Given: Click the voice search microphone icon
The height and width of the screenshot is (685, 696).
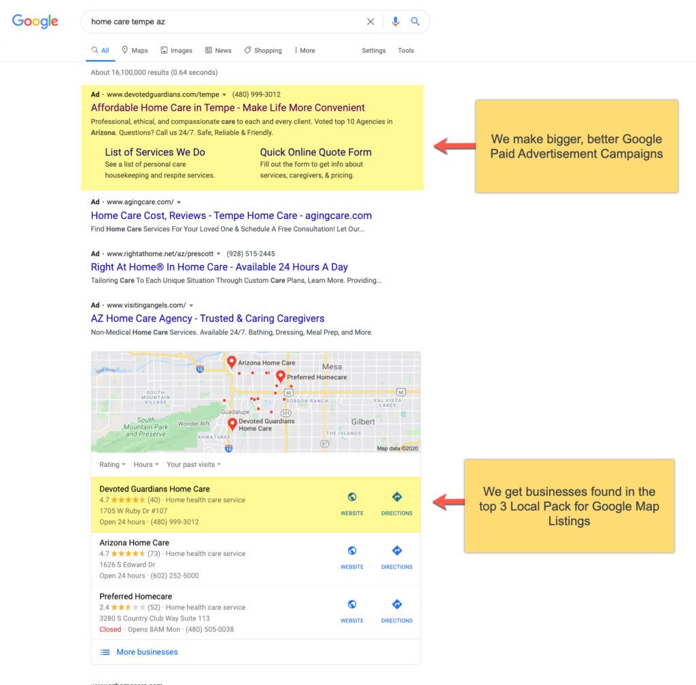Looking at the screenshot, I should coord(395,22).
